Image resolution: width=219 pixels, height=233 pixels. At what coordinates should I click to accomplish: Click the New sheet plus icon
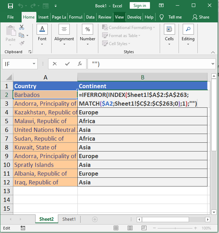coord(95,219)
